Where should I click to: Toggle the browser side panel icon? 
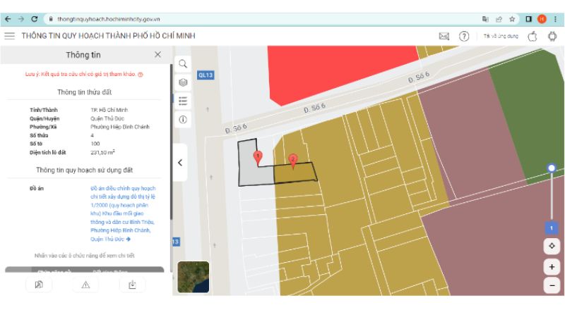(x=528, y=19)
